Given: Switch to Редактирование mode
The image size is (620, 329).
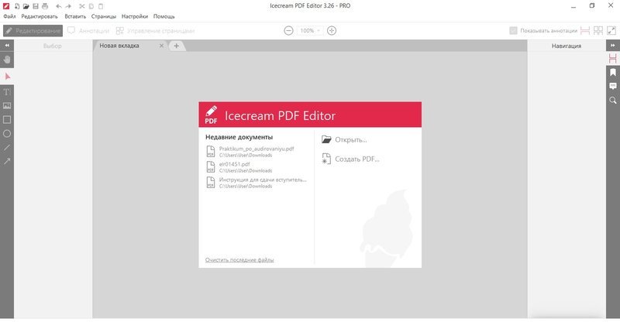Looking at the screenshot, I should [33, 30].
